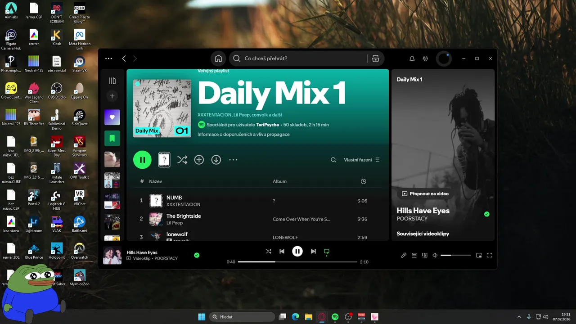Toggle saved checkmark in bottom player bar
Image resolution: width=576 pixels, height=324 pixels.
[197, 255]
